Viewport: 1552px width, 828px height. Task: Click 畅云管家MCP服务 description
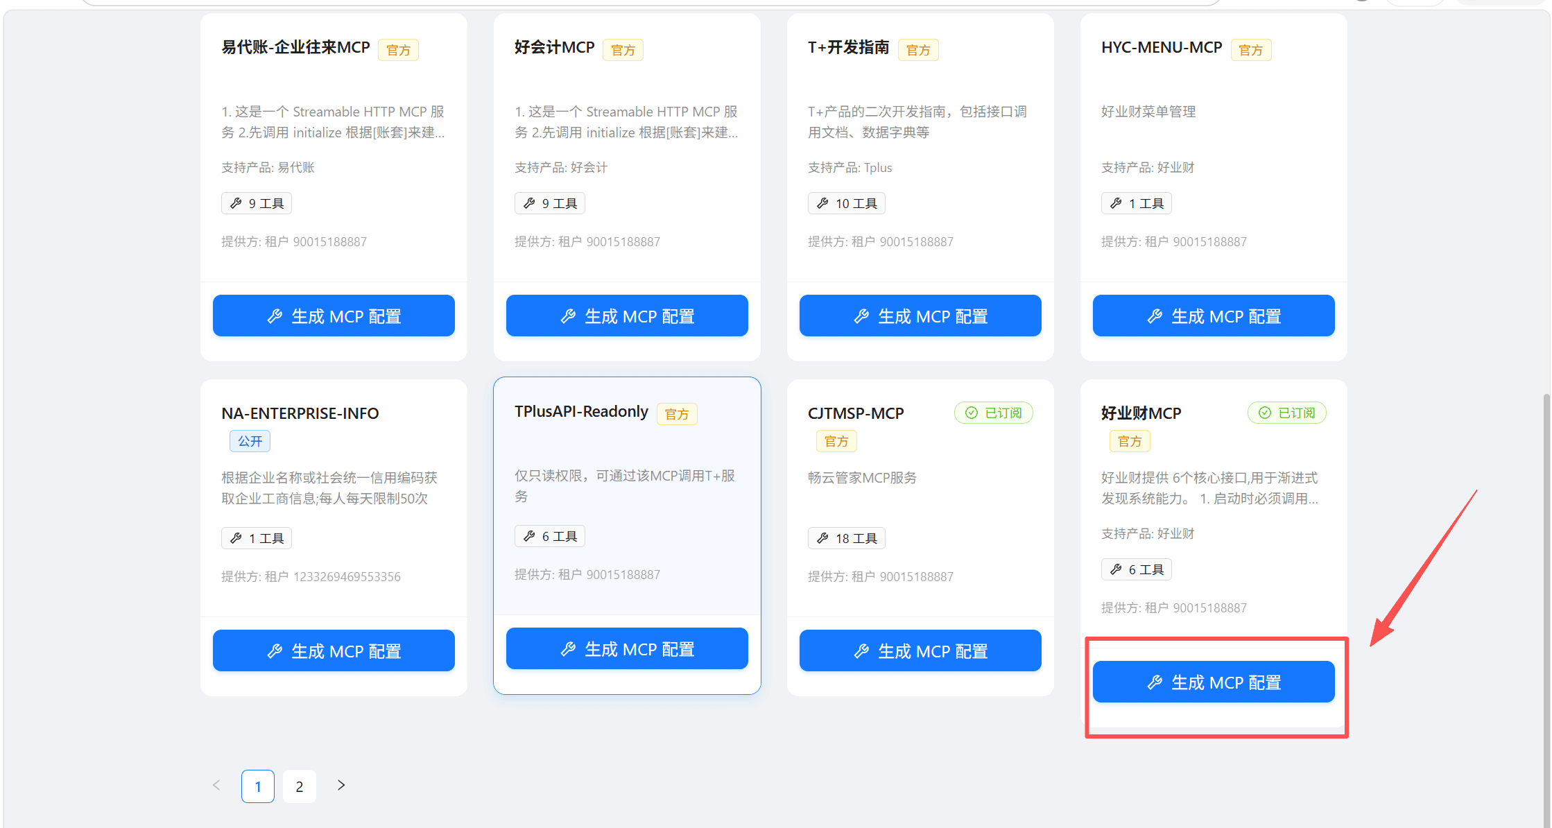[x=862, y=478]
